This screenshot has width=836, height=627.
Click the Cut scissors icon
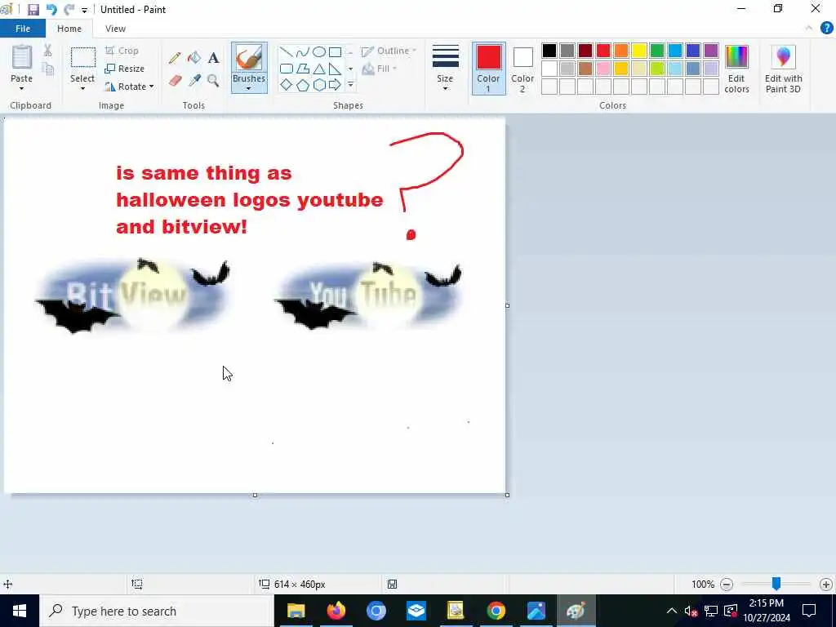(47, 50)
